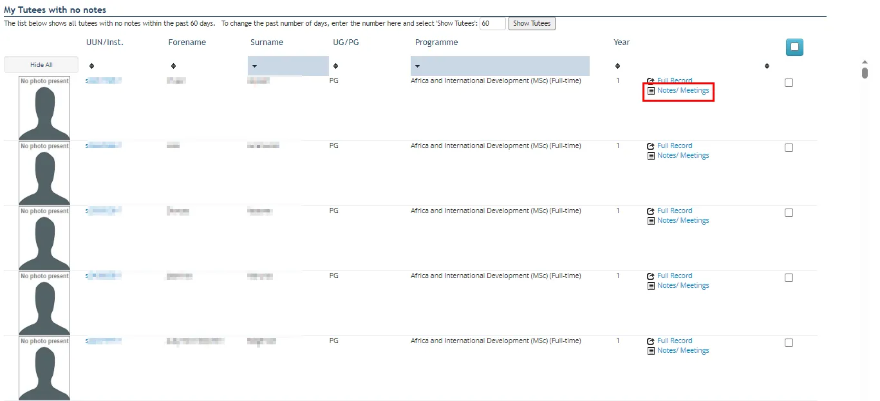Screen dimensions: 880x401
Task: Click the past days number field
Action: click(492, 23)
